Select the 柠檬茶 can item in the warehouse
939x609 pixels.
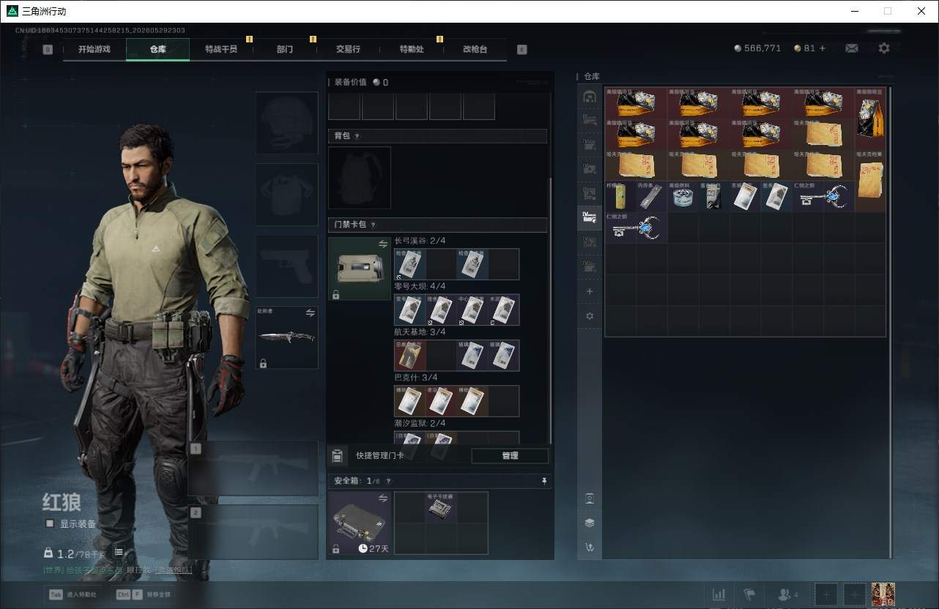[620, 196]
